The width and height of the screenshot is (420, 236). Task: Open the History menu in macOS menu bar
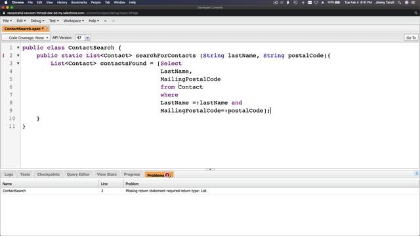coord(62,3)
